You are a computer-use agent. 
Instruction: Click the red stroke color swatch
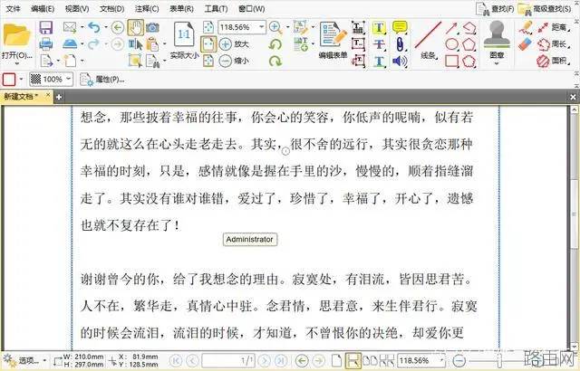click(9, 79)
